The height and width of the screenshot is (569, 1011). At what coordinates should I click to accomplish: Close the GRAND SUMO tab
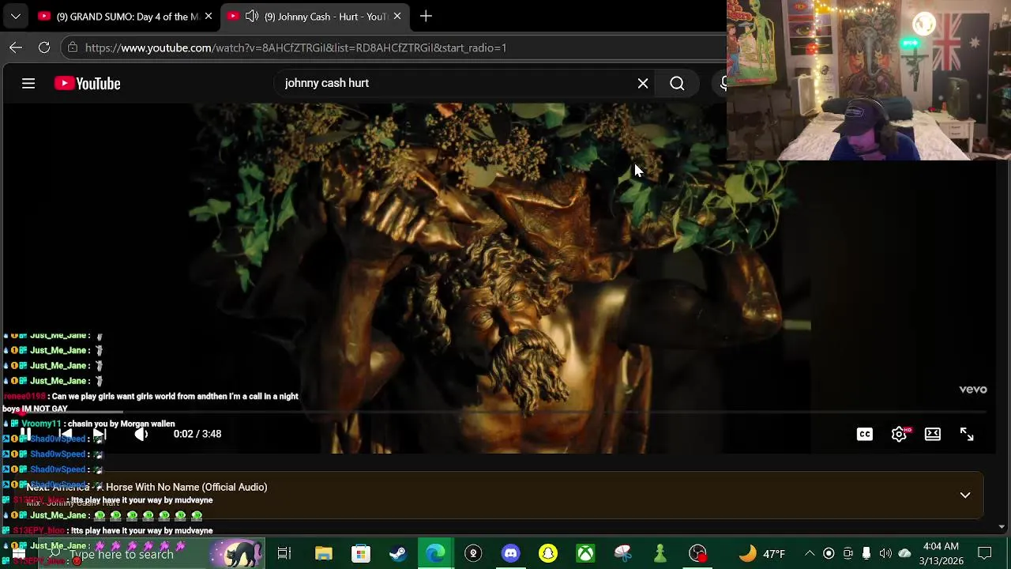tap(209, 16)
